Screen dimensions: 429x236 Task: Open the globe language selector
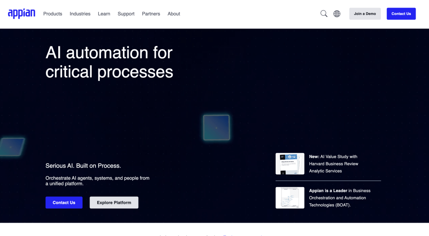coord(337,14)
